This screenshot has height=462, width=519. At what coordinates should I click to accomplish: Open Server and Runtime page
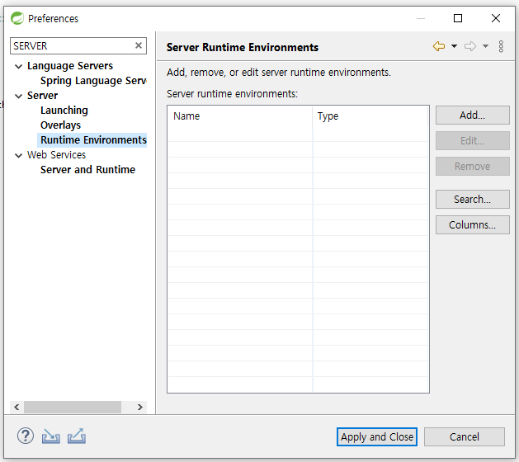pyautogui.click(x=87, y=170)
